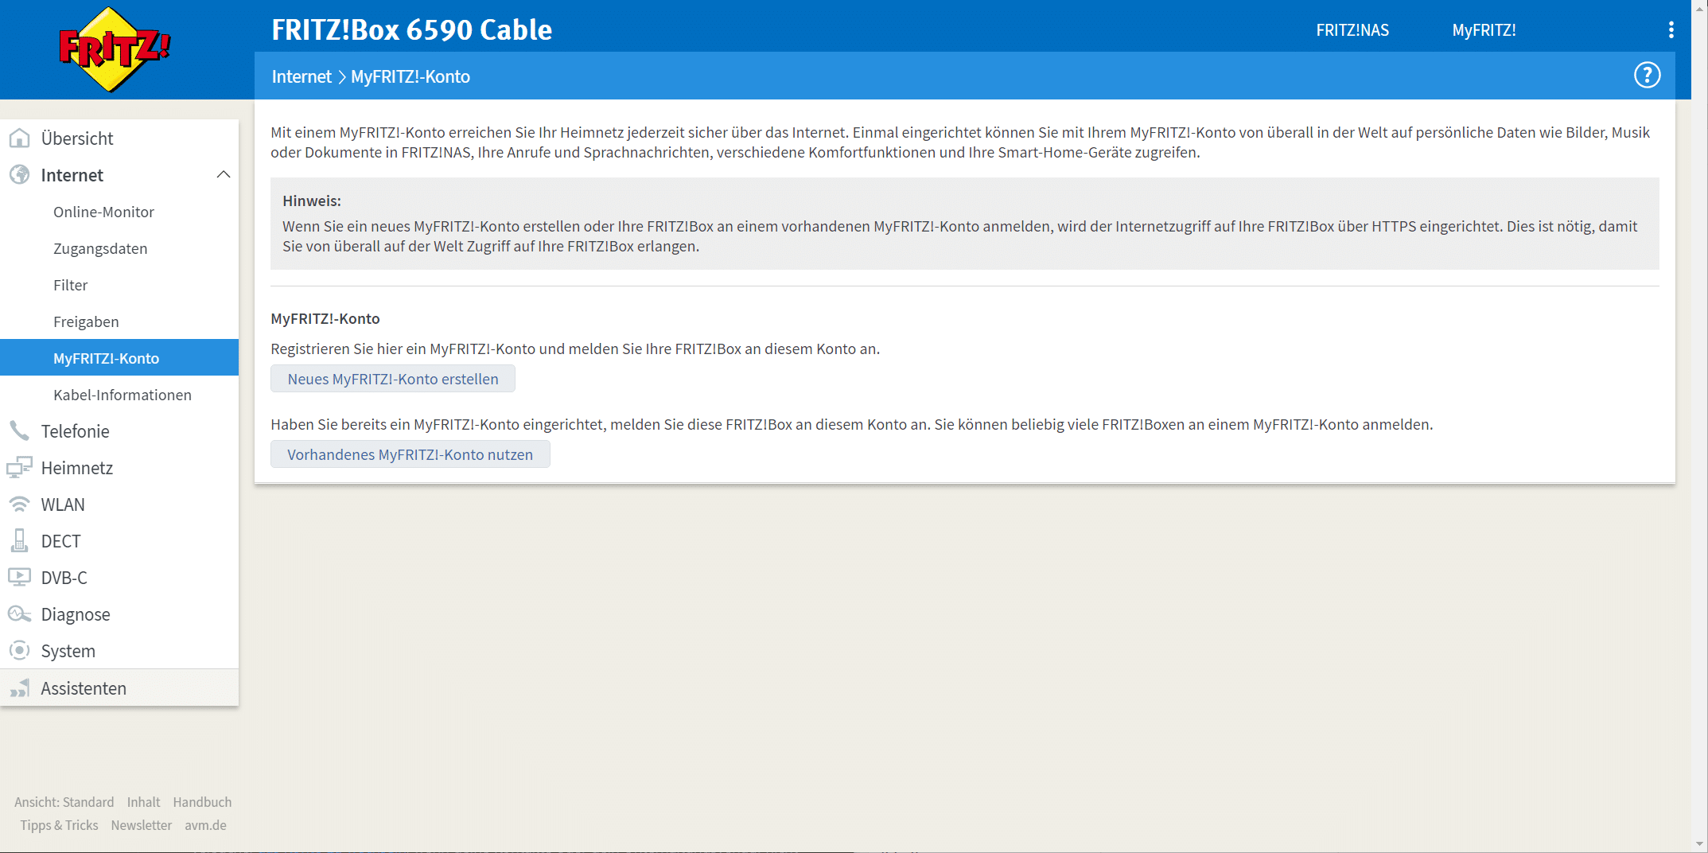Collapse the Internet menu chevron

(x=224, y=175)
